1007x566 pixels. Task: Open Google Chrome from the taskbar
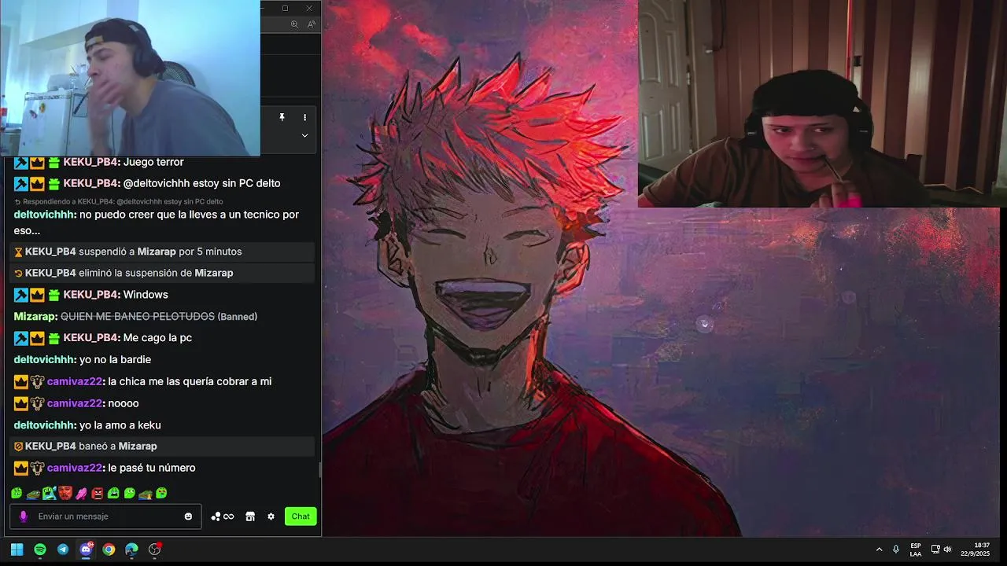click(x=109, y=549)
